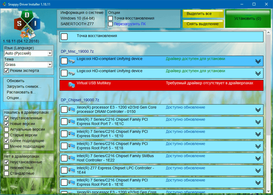
Task: Click chipset icon for Root Port 5 - 1E18
Action: pyautogui.click(x=72, y=146)
